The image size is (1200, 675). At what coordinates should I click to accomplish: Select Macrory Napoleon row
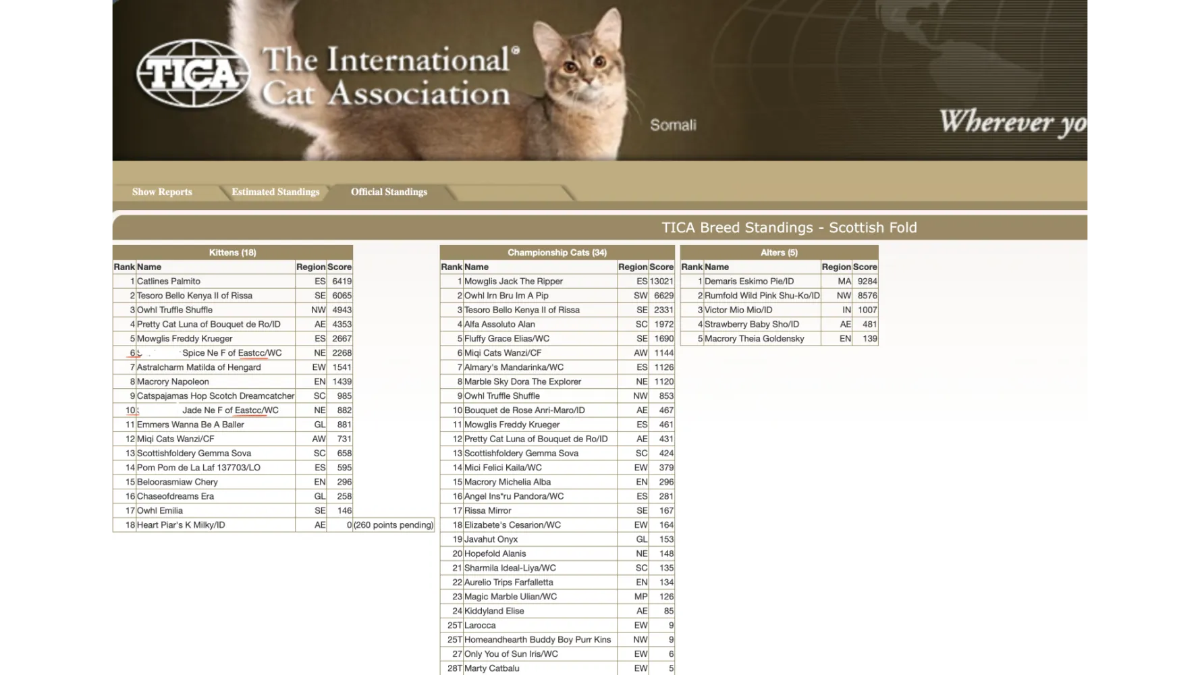click(233, 381)
